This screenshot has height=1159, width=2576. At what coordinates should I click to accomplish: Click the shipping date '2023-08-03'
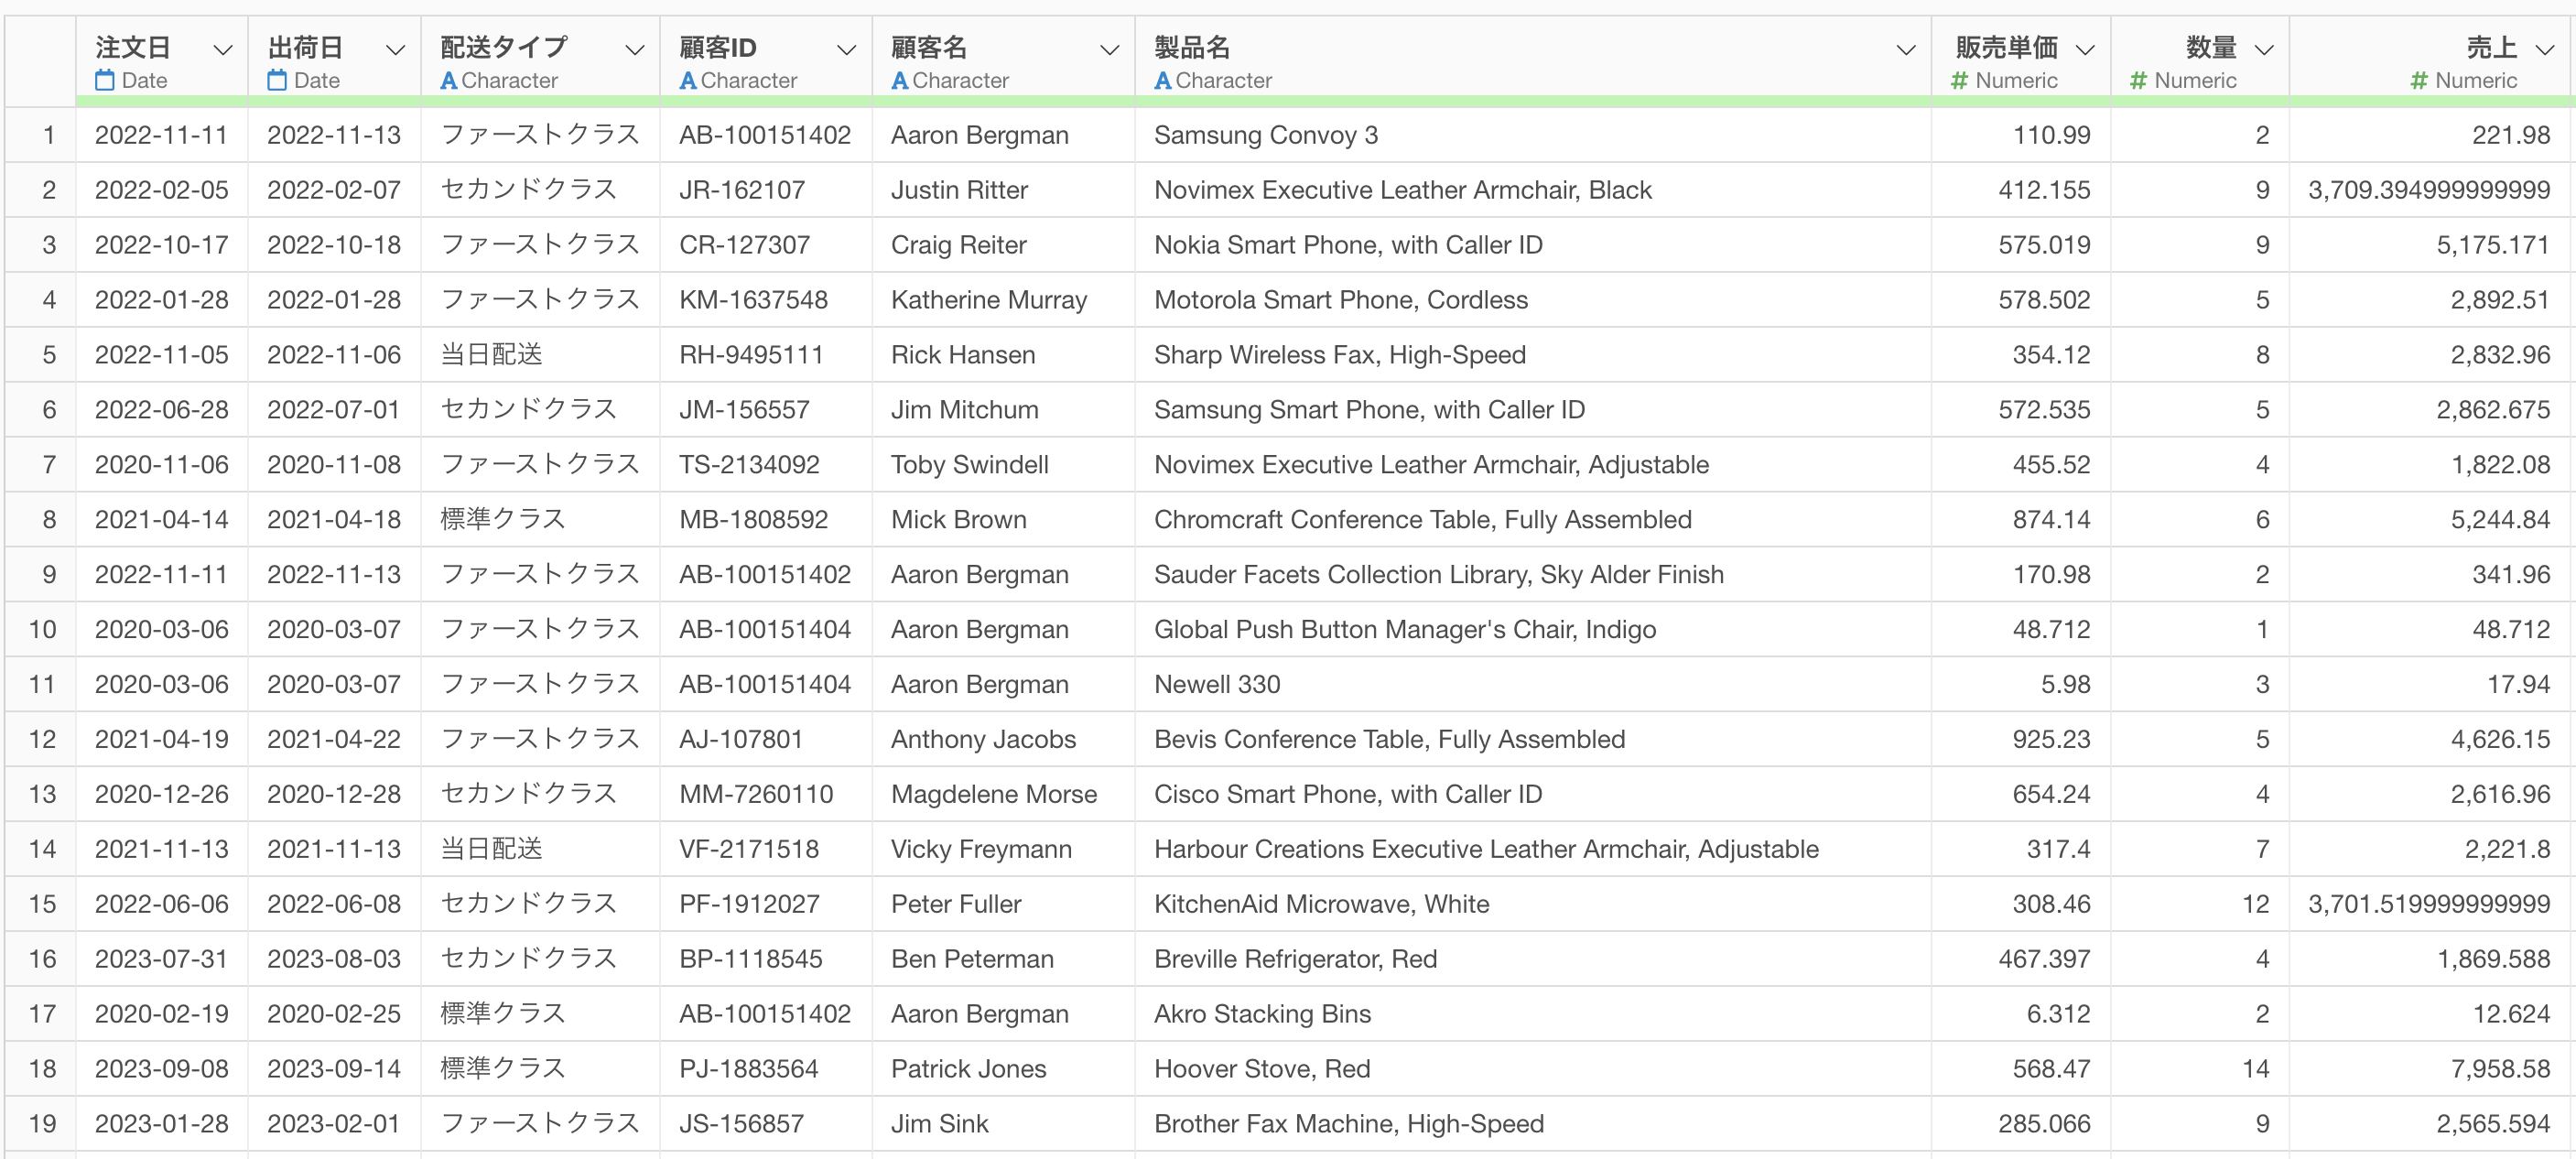click(333, 960)
